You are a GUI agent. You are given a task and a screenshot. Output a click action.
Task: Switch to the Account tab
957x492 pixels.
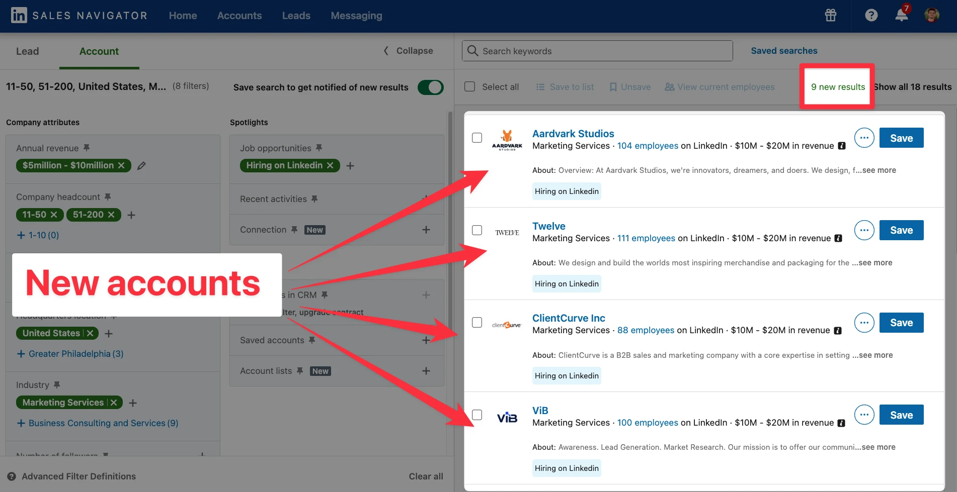pos(99,51)
